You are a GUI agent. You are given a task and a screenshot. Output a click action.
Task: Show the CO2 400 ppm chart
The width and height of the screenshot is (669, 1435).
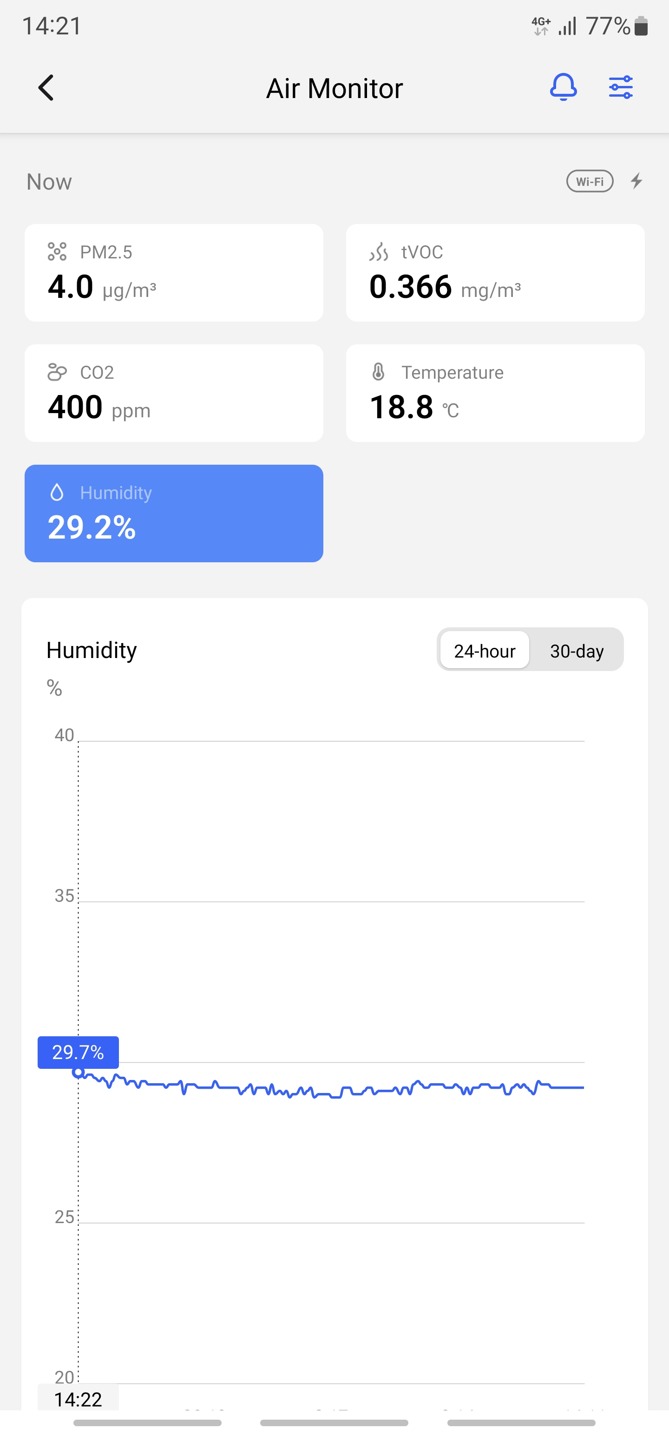click(174, 393)
